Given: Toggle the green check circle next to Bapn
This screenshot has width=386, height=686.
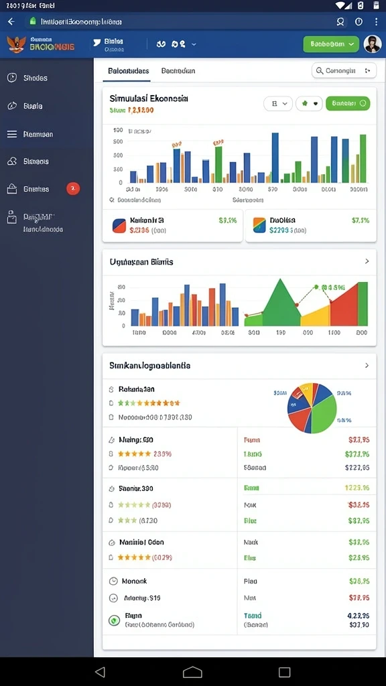Looking at the screenshot, I should [x=114, y=620].
